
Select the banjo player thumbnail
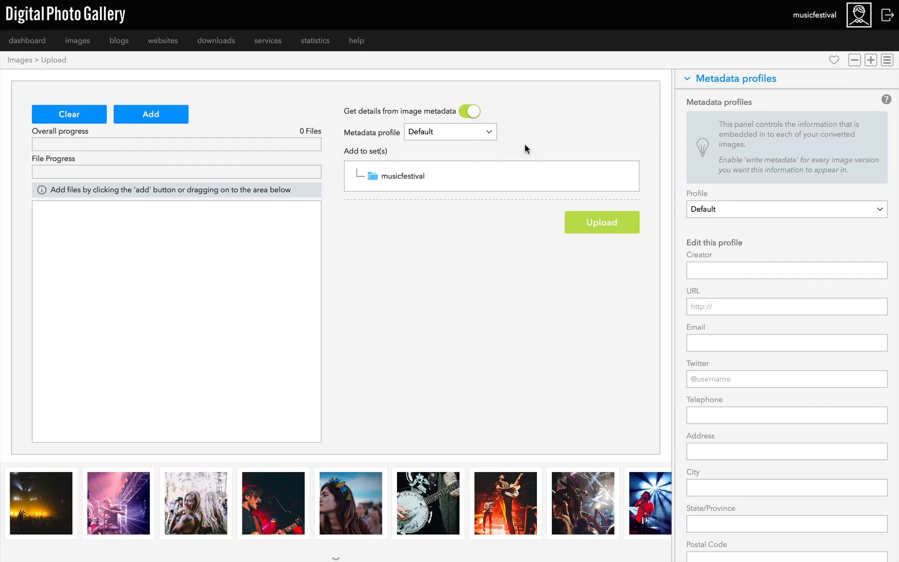click(428, 503)
